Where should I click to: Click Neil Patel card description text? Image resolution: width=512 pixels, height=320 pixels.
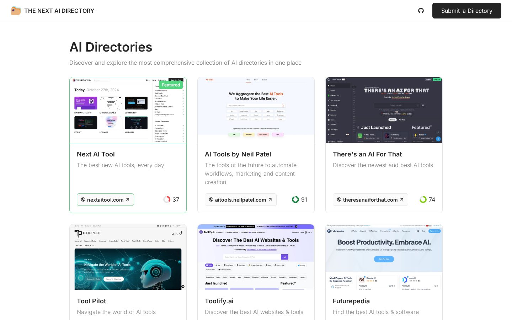click(251, 174)
